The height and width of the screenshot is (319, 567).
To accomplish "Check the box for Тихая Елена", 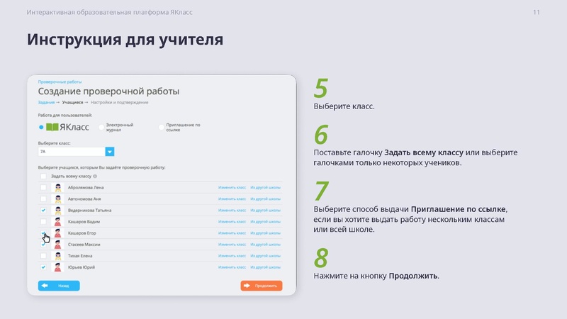I will click(43, 256).
